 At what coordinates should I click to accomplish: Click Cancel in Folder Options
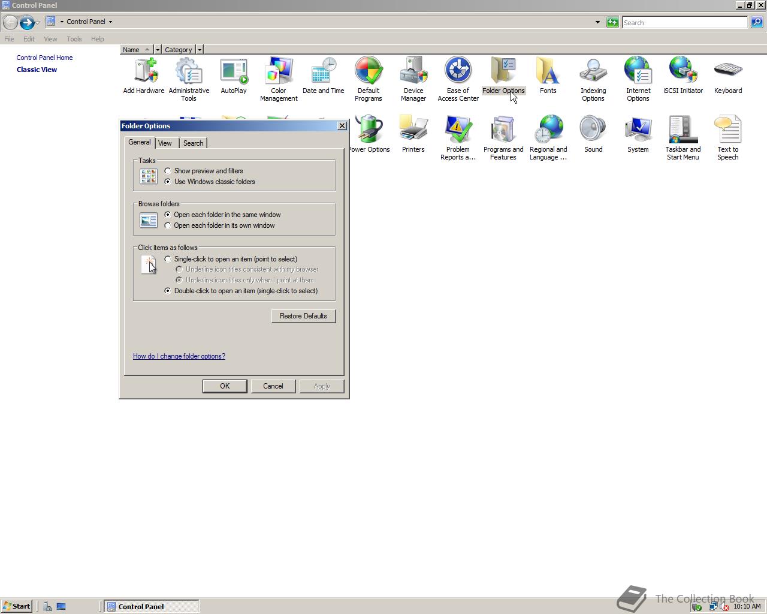point(273,386)
